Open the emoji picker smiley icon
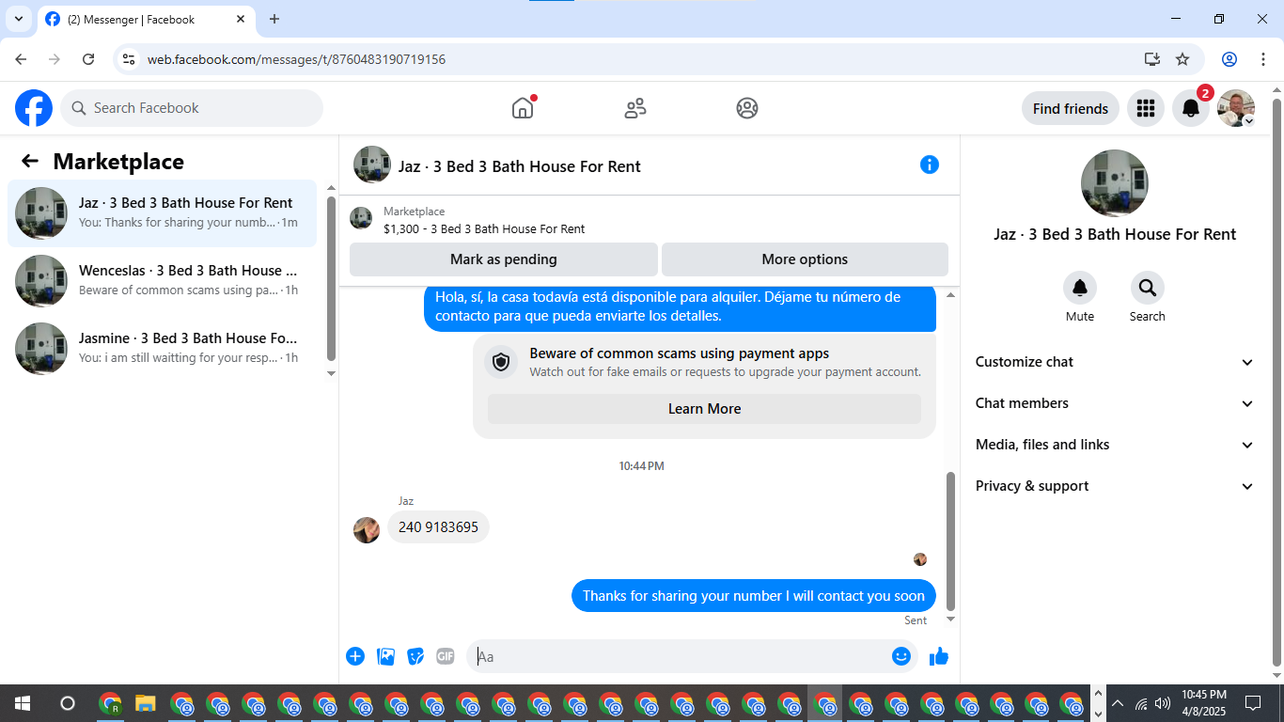This screenshot has height=722, width=1284. coord(901,656)
